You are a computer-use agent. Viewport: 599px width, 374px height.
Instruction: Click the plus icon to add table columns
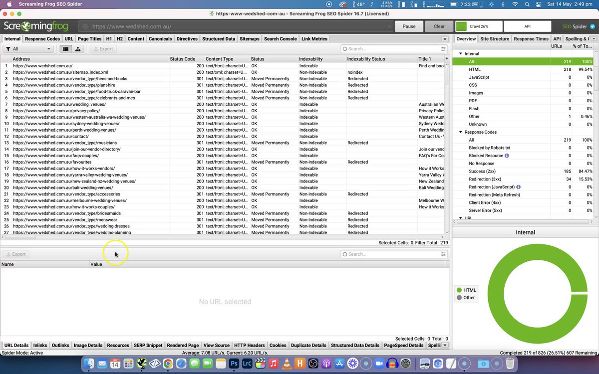coord(447,59)
